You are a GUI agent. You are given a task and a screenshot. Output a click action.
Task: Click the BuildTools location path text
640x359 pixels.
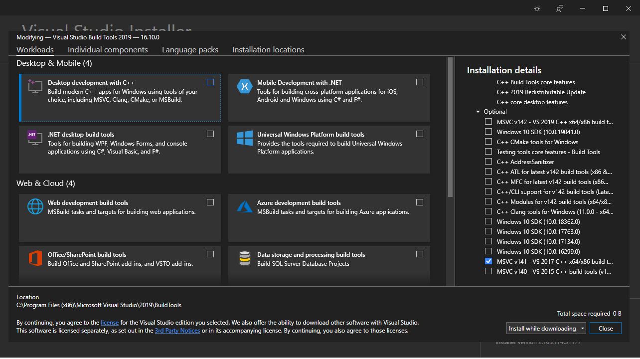(99, 305)
